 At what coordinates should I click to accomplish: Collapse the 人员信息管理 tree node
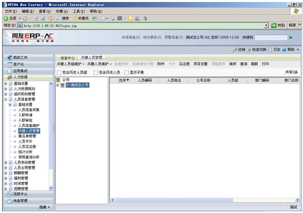pyautogui.click(x=6, y=99)
